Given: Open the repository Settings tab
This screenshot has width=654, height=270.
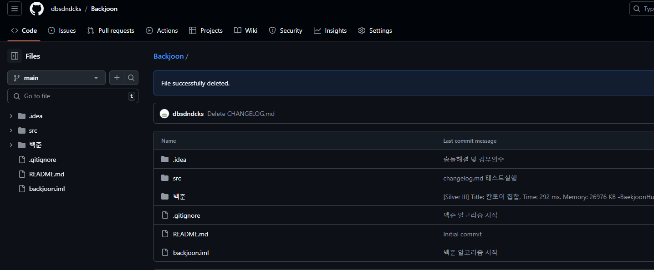Looking at the screenshot, I should click(375, 30).
